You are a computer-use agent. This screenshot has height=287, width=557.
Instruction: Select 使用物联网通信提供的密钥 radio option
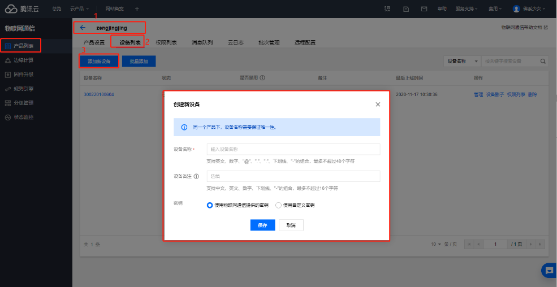(x=210, y=205)
